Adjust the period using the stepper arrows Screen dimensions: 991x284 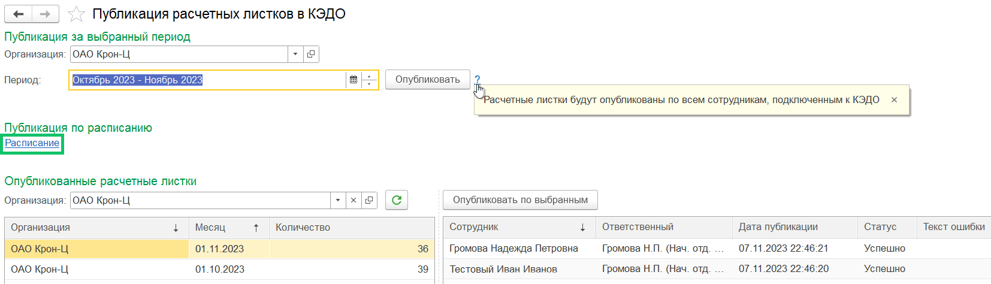pyautogui.click(x=370, y=80)
